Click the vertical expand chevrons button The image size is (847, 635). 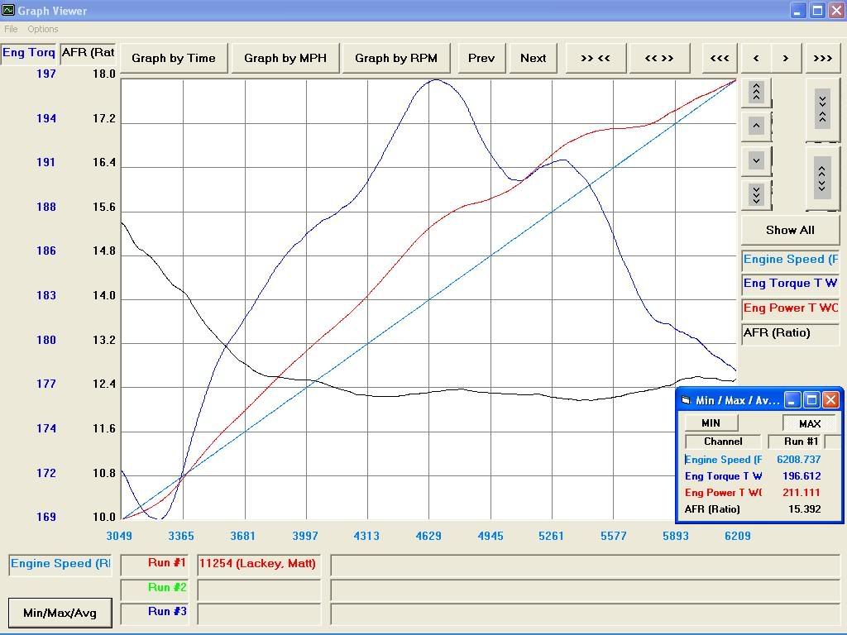coord(821,178)
